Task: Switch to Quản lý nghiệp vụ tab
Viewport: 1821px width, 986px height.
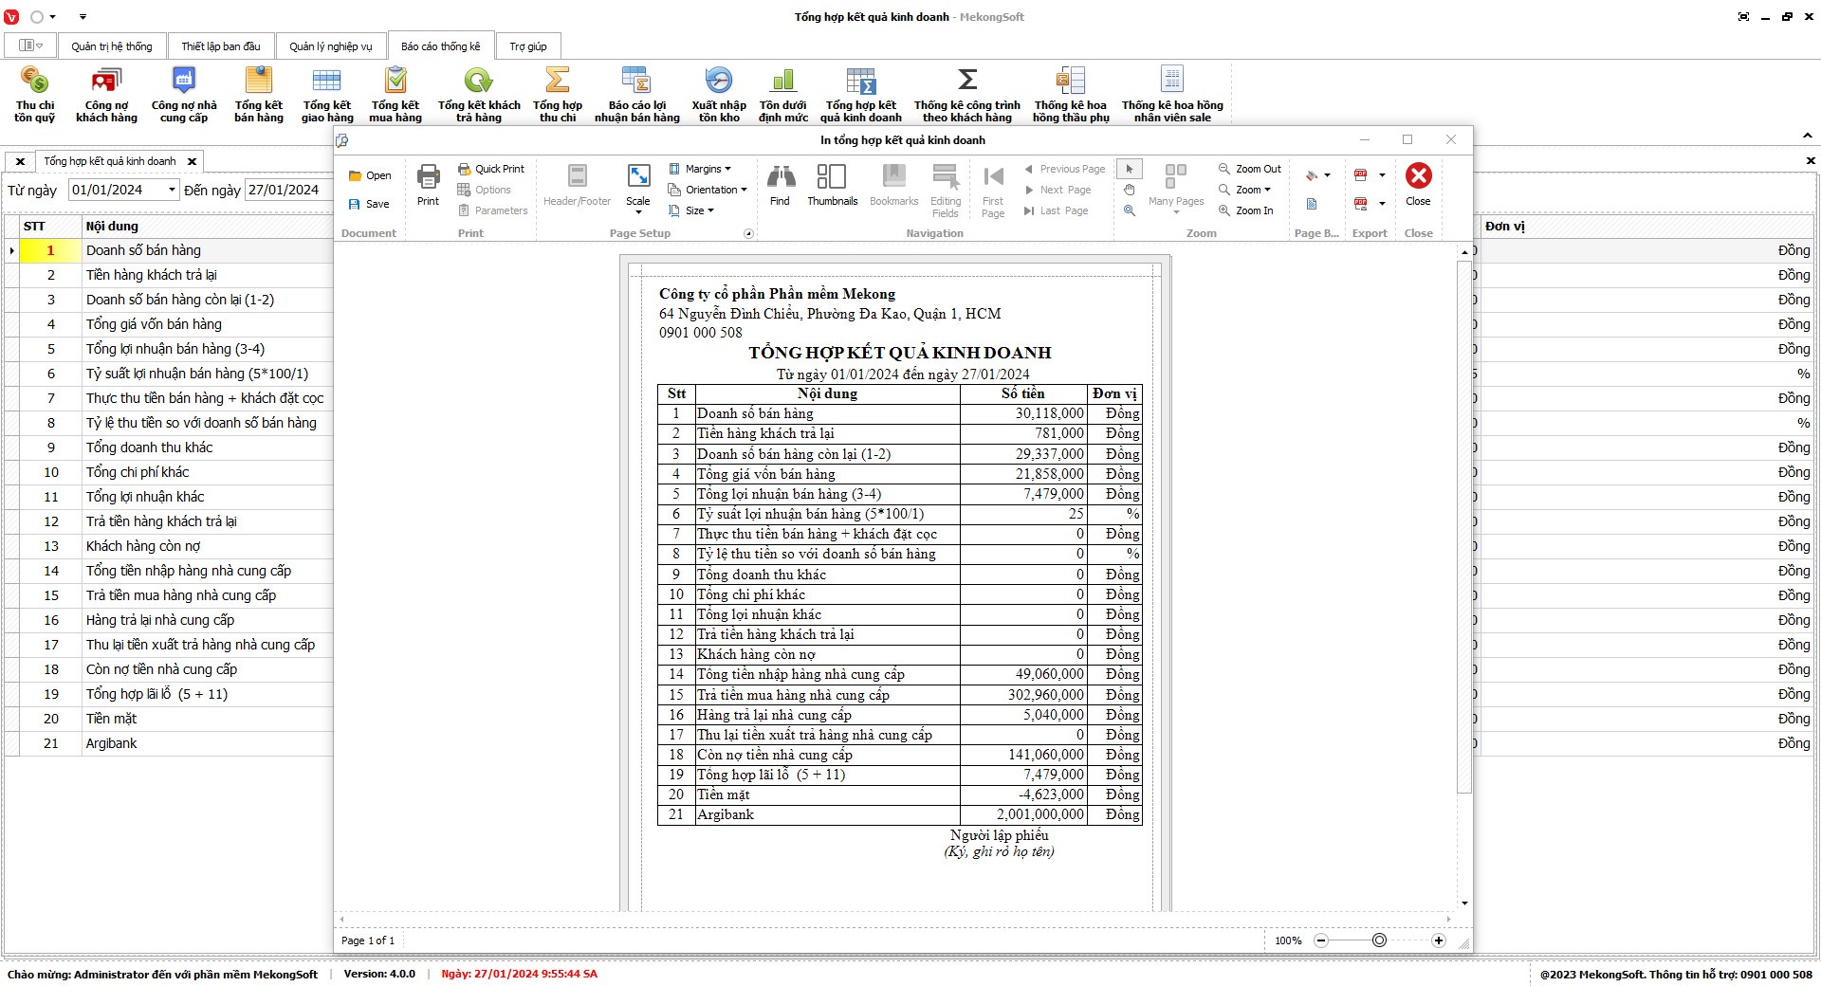Action: tap(330, 46)
